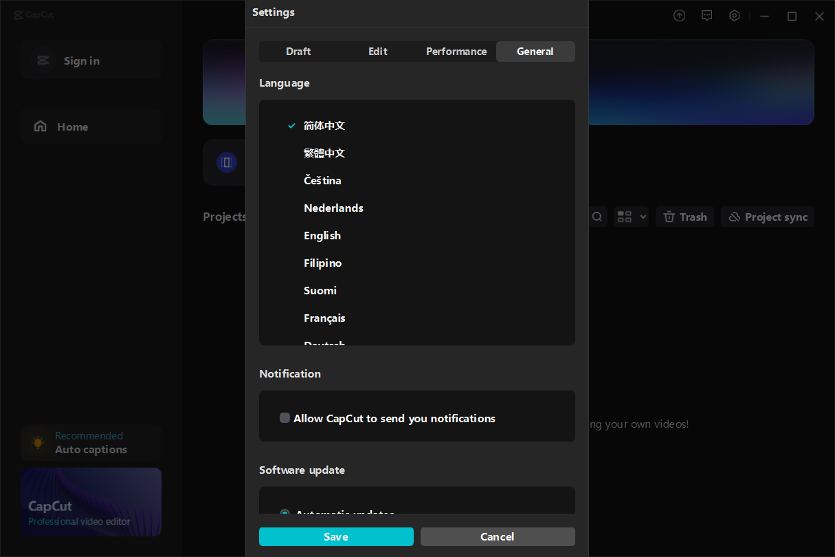Click the Project sync button
The image size is (835, 557).
[x=768, y=217]
